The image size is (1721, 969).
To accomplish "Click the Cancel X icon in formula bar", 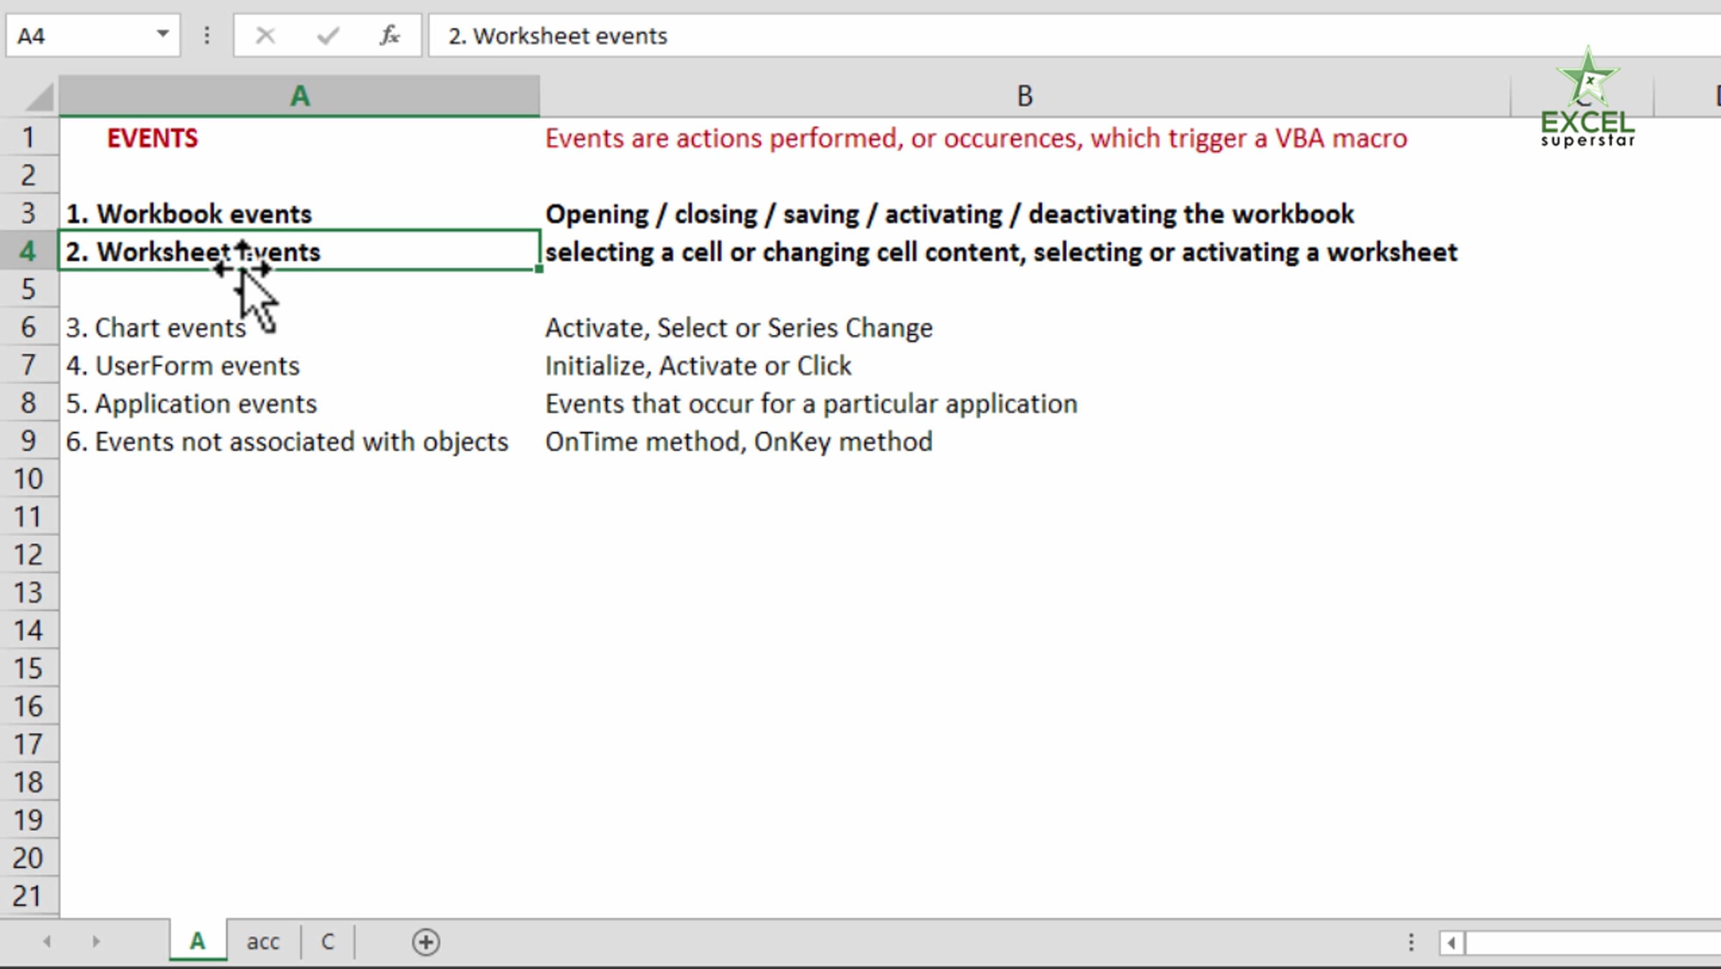I will point(265,35).
